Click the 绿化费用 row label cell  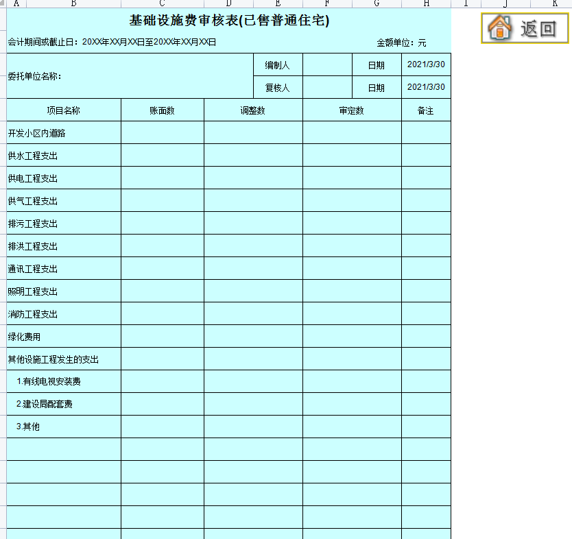(x=63, y=336)
